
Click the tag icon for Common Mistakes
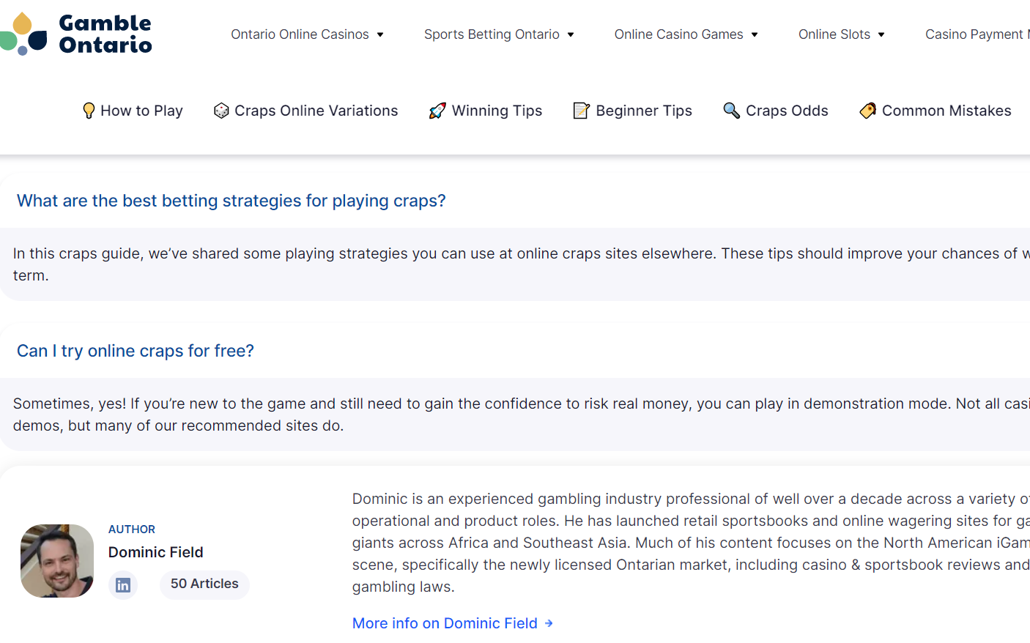[867, 111]
